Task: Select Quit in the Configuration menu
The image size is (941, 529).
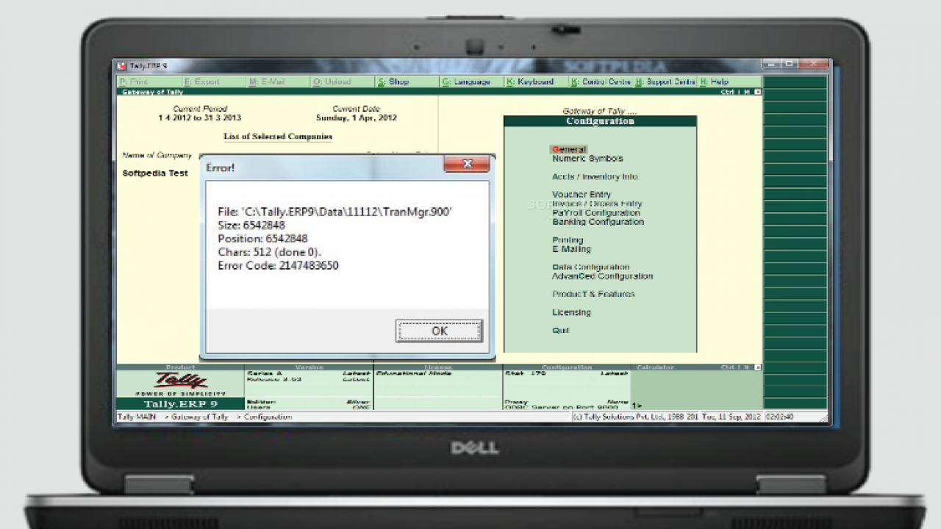Action: point(560,331)
